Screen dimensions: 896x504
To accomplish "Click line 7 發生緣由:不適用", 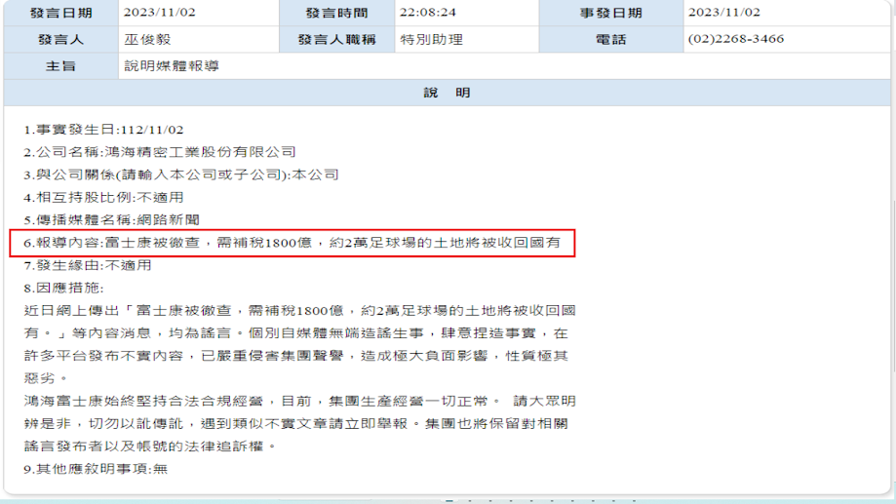I will 88,265.
